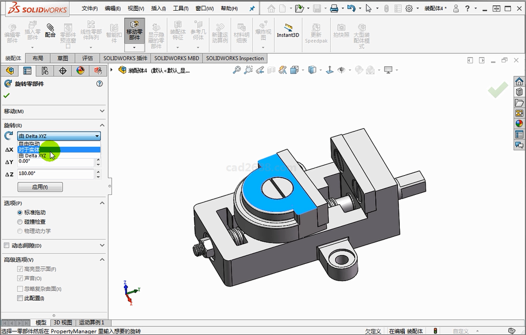This screenshot has width=526, height=335.
Task: Open the DimXpertManager crosshair tab
Action: pos(63,71)
